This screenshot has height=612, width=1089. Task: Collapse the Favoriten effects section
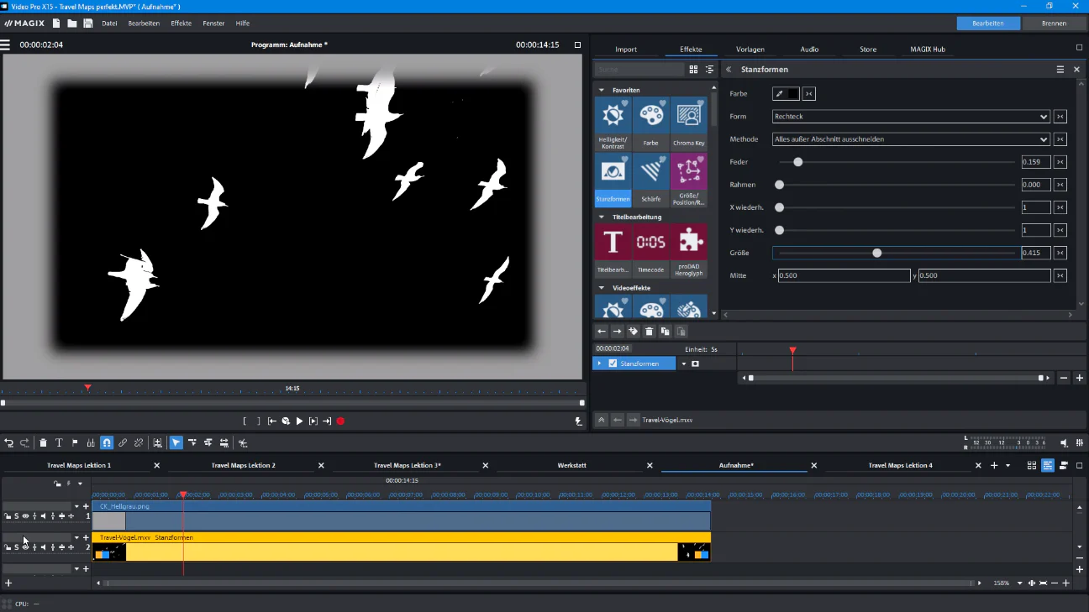(602, 90)
